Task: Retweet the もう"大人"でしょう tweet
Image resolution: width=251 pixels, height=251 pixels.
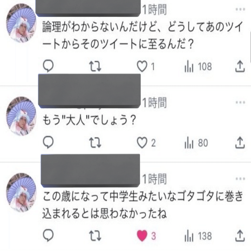Action: [97, 143]
